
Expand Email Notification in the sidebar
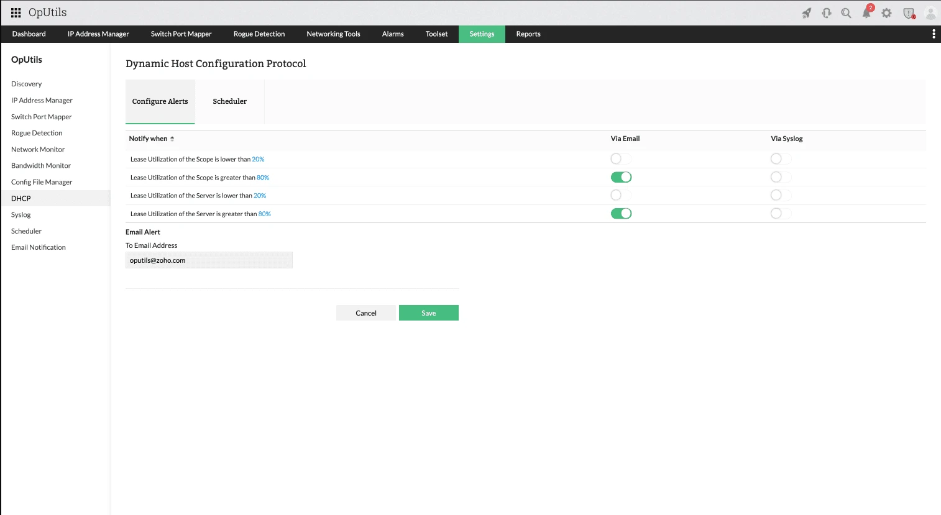(x=38, y=247)
